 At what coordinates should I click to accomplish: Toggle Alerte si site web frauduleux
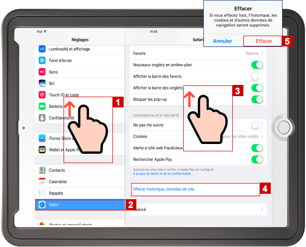tap(257, 148)
